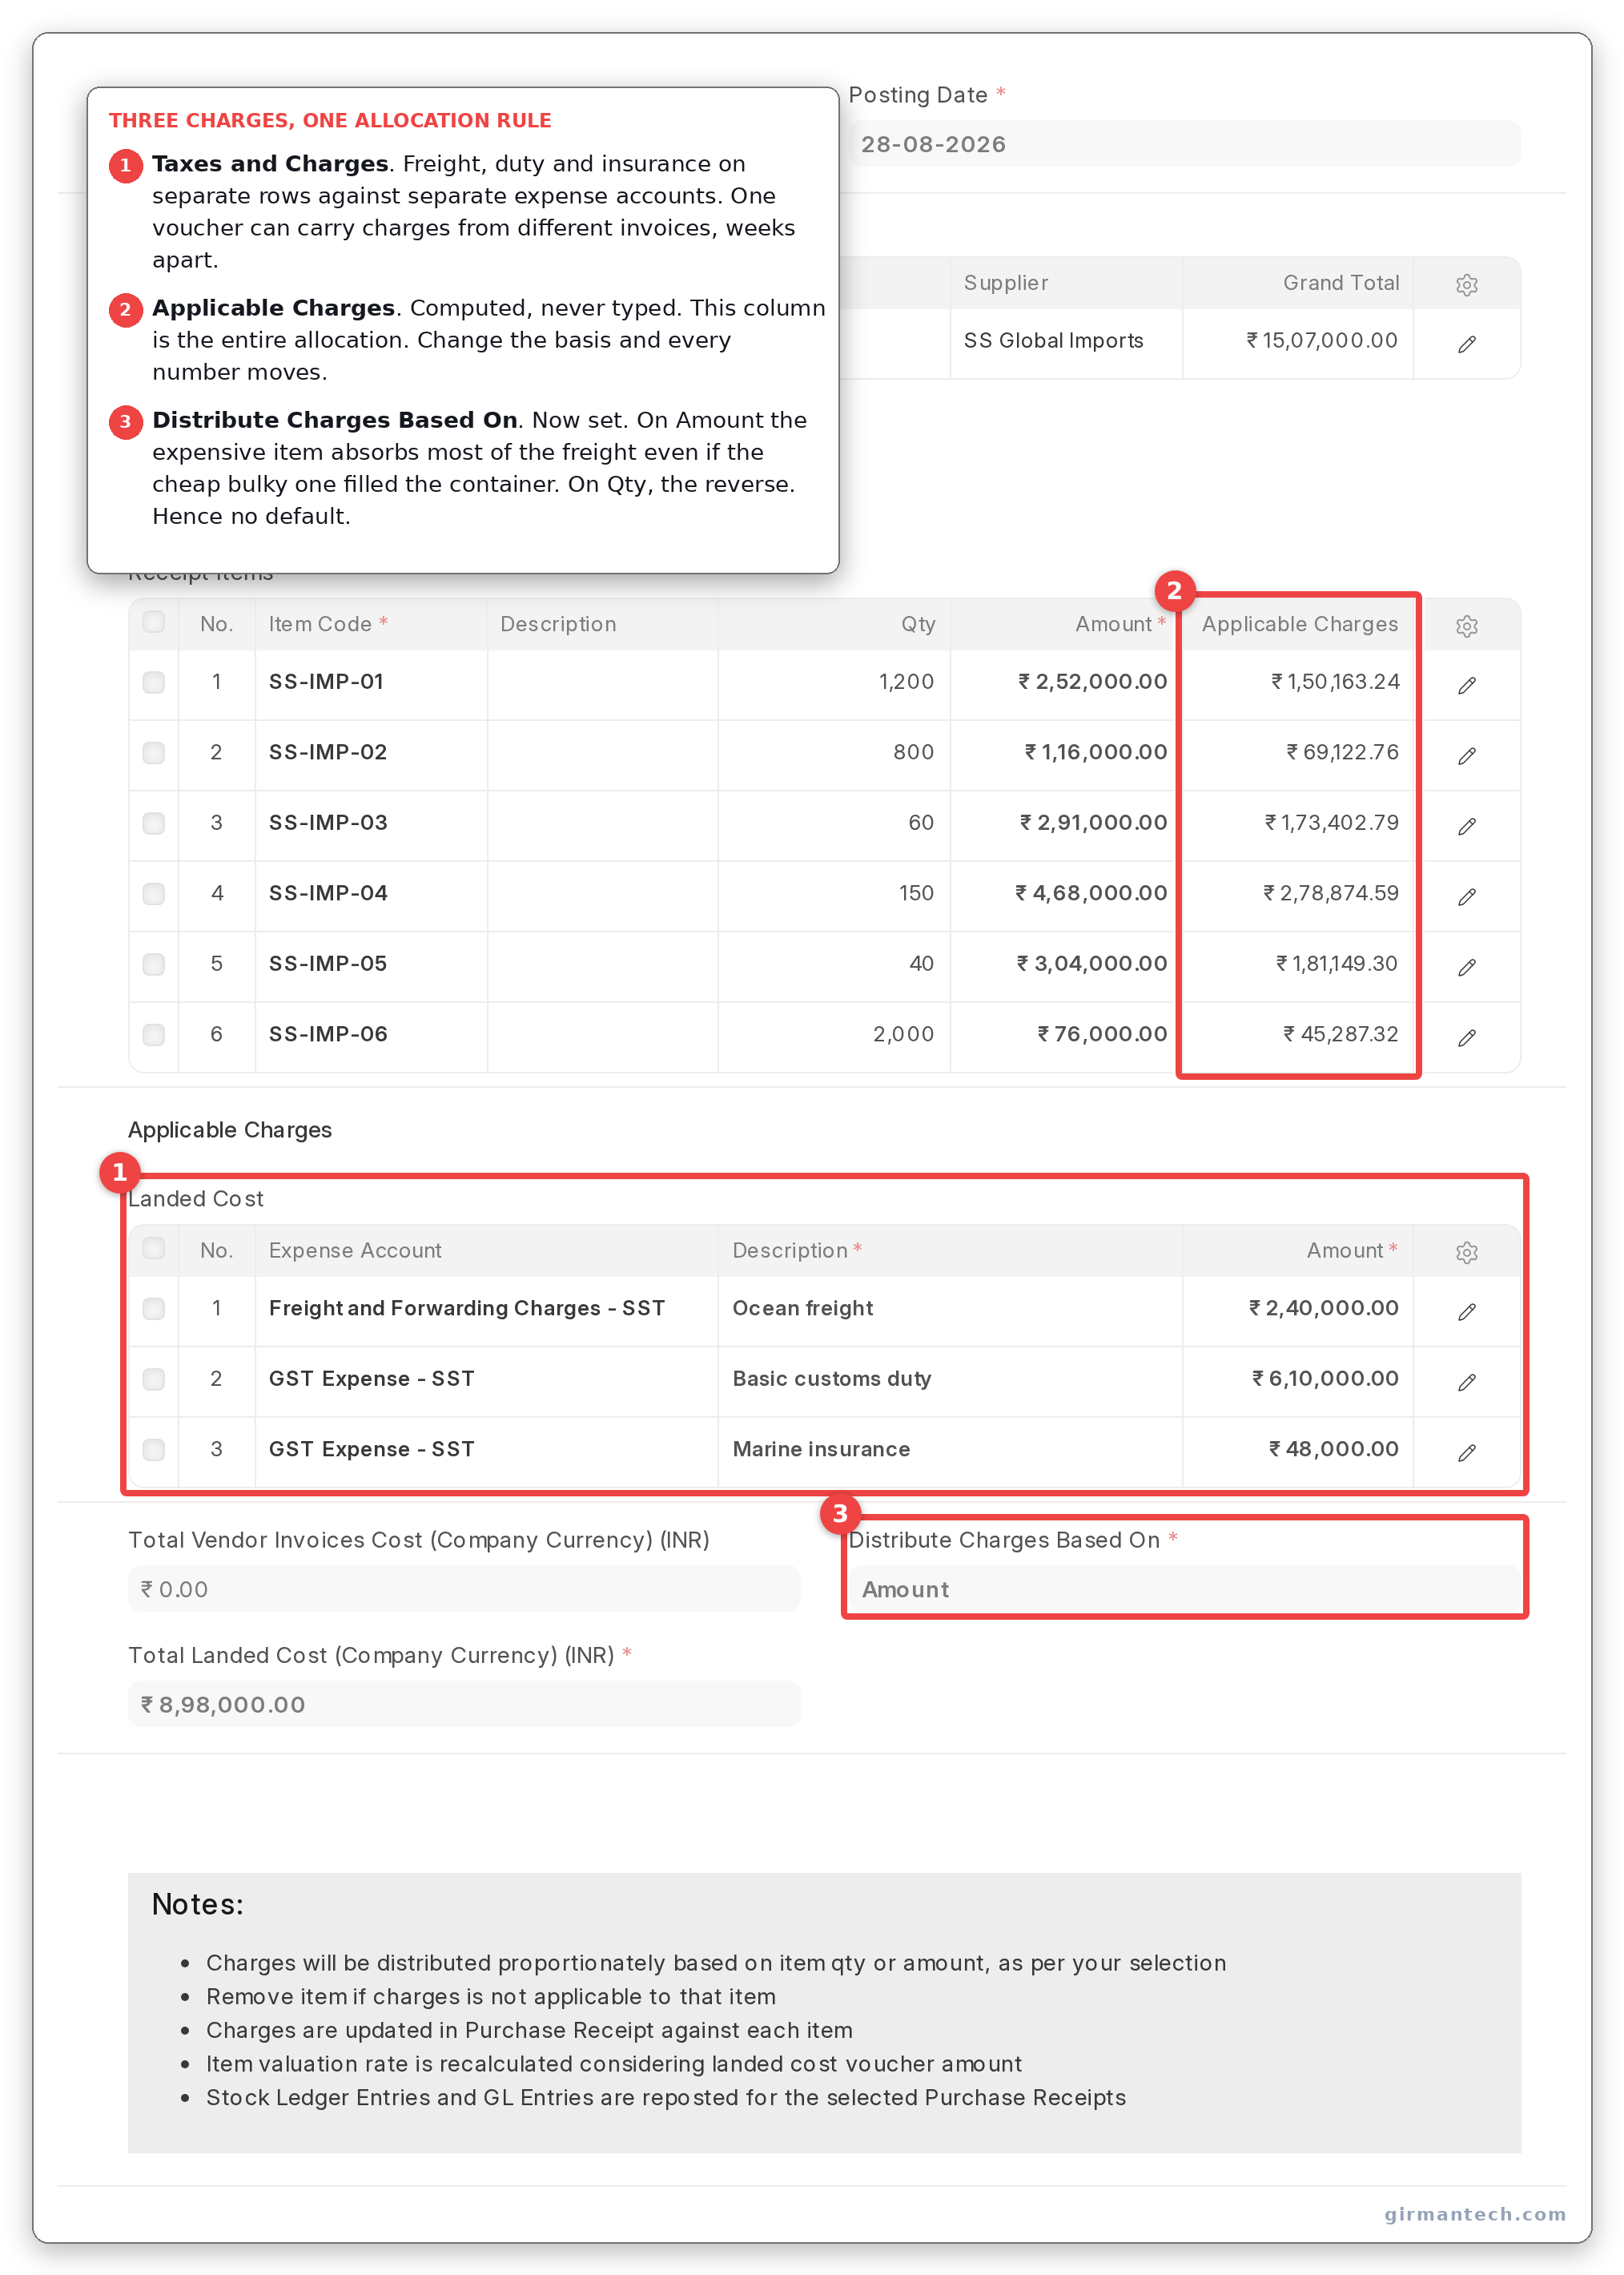Click the Posting Date field 28-08-2026
The height and width of the screenshot is (2275, 1624).
tap(1184, 144)
